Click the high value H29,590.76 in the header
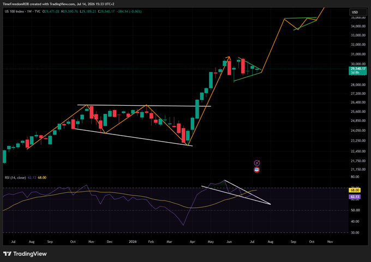Viewport: 371px width, 262px height. [x=69, y=11]
